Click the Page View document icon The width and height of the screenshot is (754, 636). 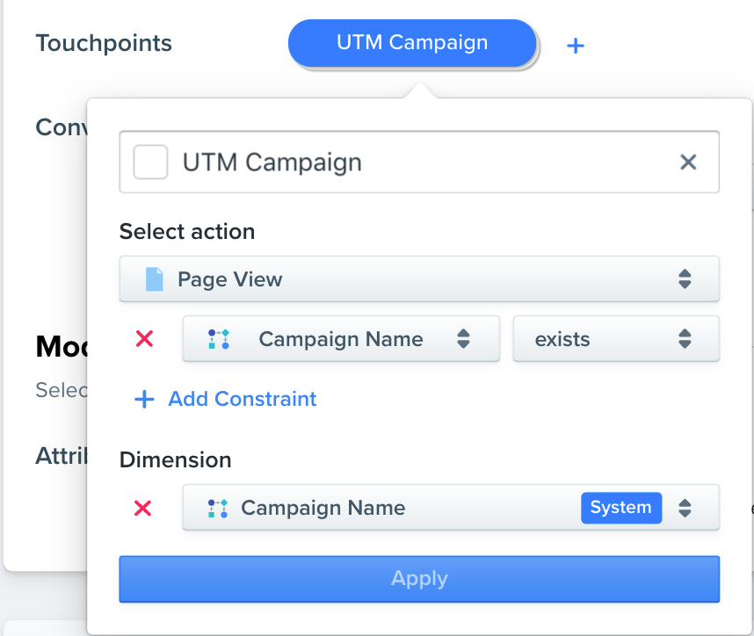click(x=155, y=279)
